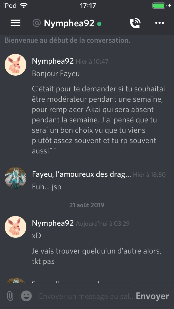Tap the @ symbol beside Nymphea92 title
The width and height of the screenshot is (174, 309).
[37, 23]
